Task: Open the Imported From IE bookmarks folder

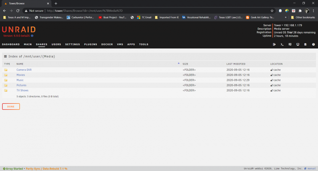Action: point(167,18)
